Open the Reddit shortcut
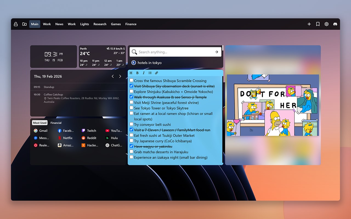The image size is (351, 219). click(89, 138)
